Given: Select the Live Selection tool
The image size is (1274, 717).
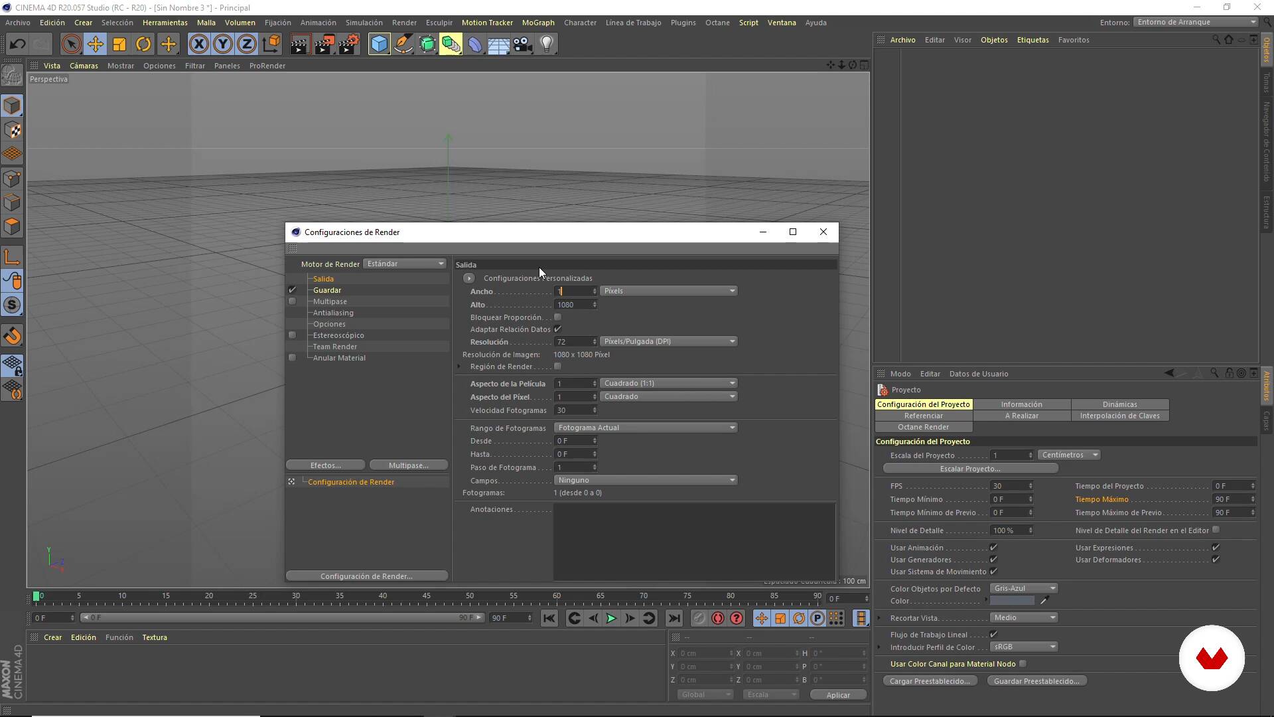Looking at the screenshot, I should click(70, 44).
